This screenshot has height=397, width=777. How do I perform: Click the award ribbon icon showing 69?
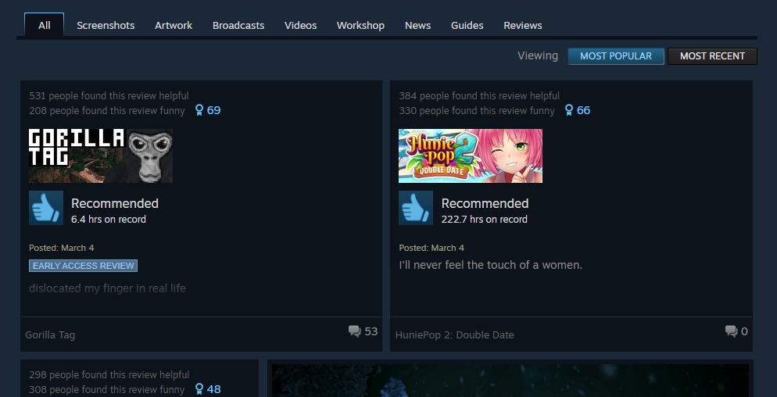click(199, 110)
